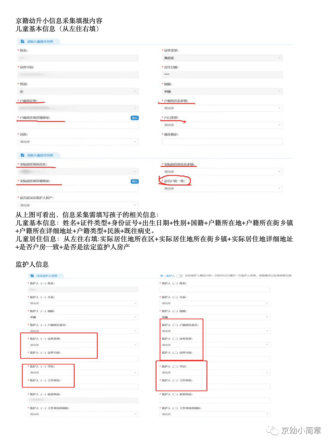Select the 法定监护人信息 tab header
The height and width of the screenshot is (445, 332).
(47, 276)
